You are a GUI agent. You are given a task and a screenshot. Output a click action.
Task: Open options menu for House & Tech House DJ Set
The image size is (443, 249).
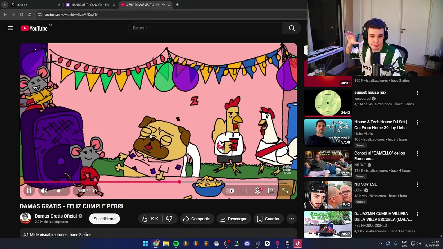417,122
